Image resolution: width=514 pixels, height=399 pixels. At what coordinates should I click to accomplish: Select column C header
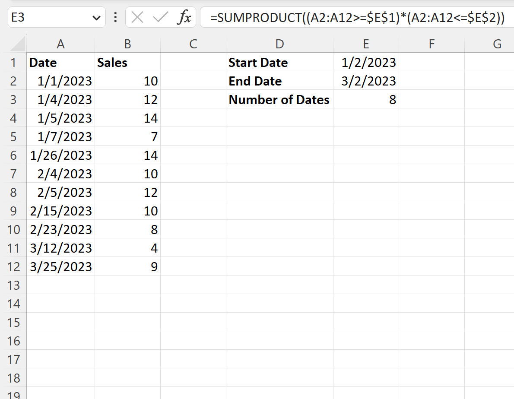[193, 44]
